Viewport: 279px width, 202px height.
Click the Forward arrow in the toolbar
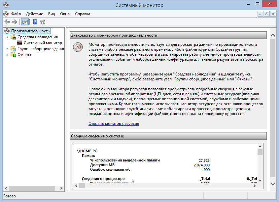click(14, 22)
